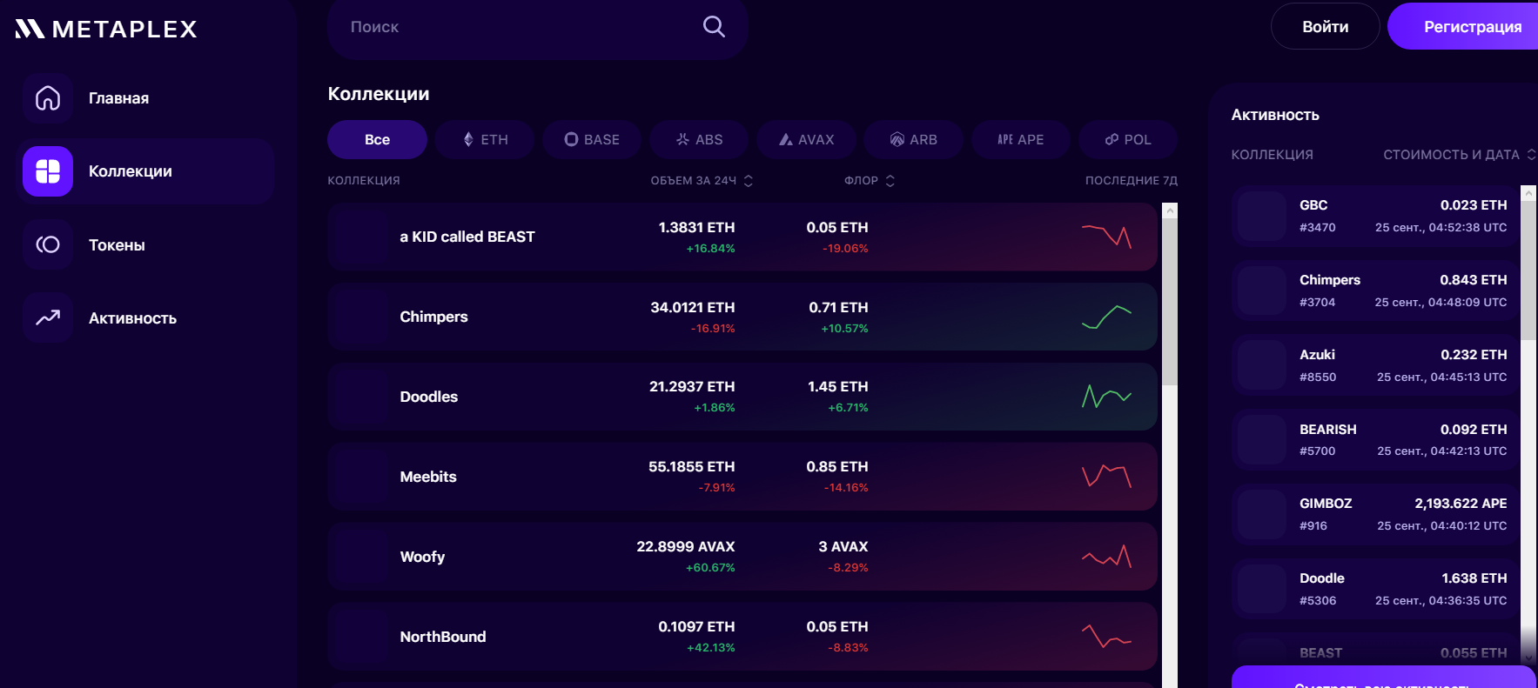
Task: Click a KID called BEAST sparkline chart
Action: click(1106, 237)
